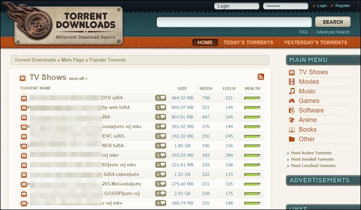Open the RSS feed icon for TV Shows

[x=261, y=77]
